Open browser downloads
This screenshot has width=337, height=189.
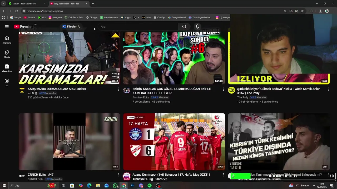pos(320,11)
